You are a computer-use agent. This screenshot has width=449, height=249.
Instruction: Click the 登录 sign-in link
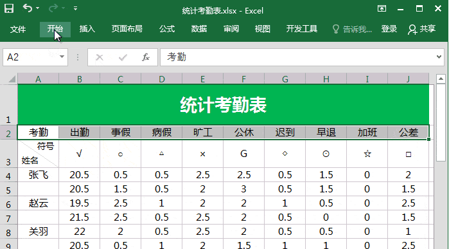coord(389,29)
